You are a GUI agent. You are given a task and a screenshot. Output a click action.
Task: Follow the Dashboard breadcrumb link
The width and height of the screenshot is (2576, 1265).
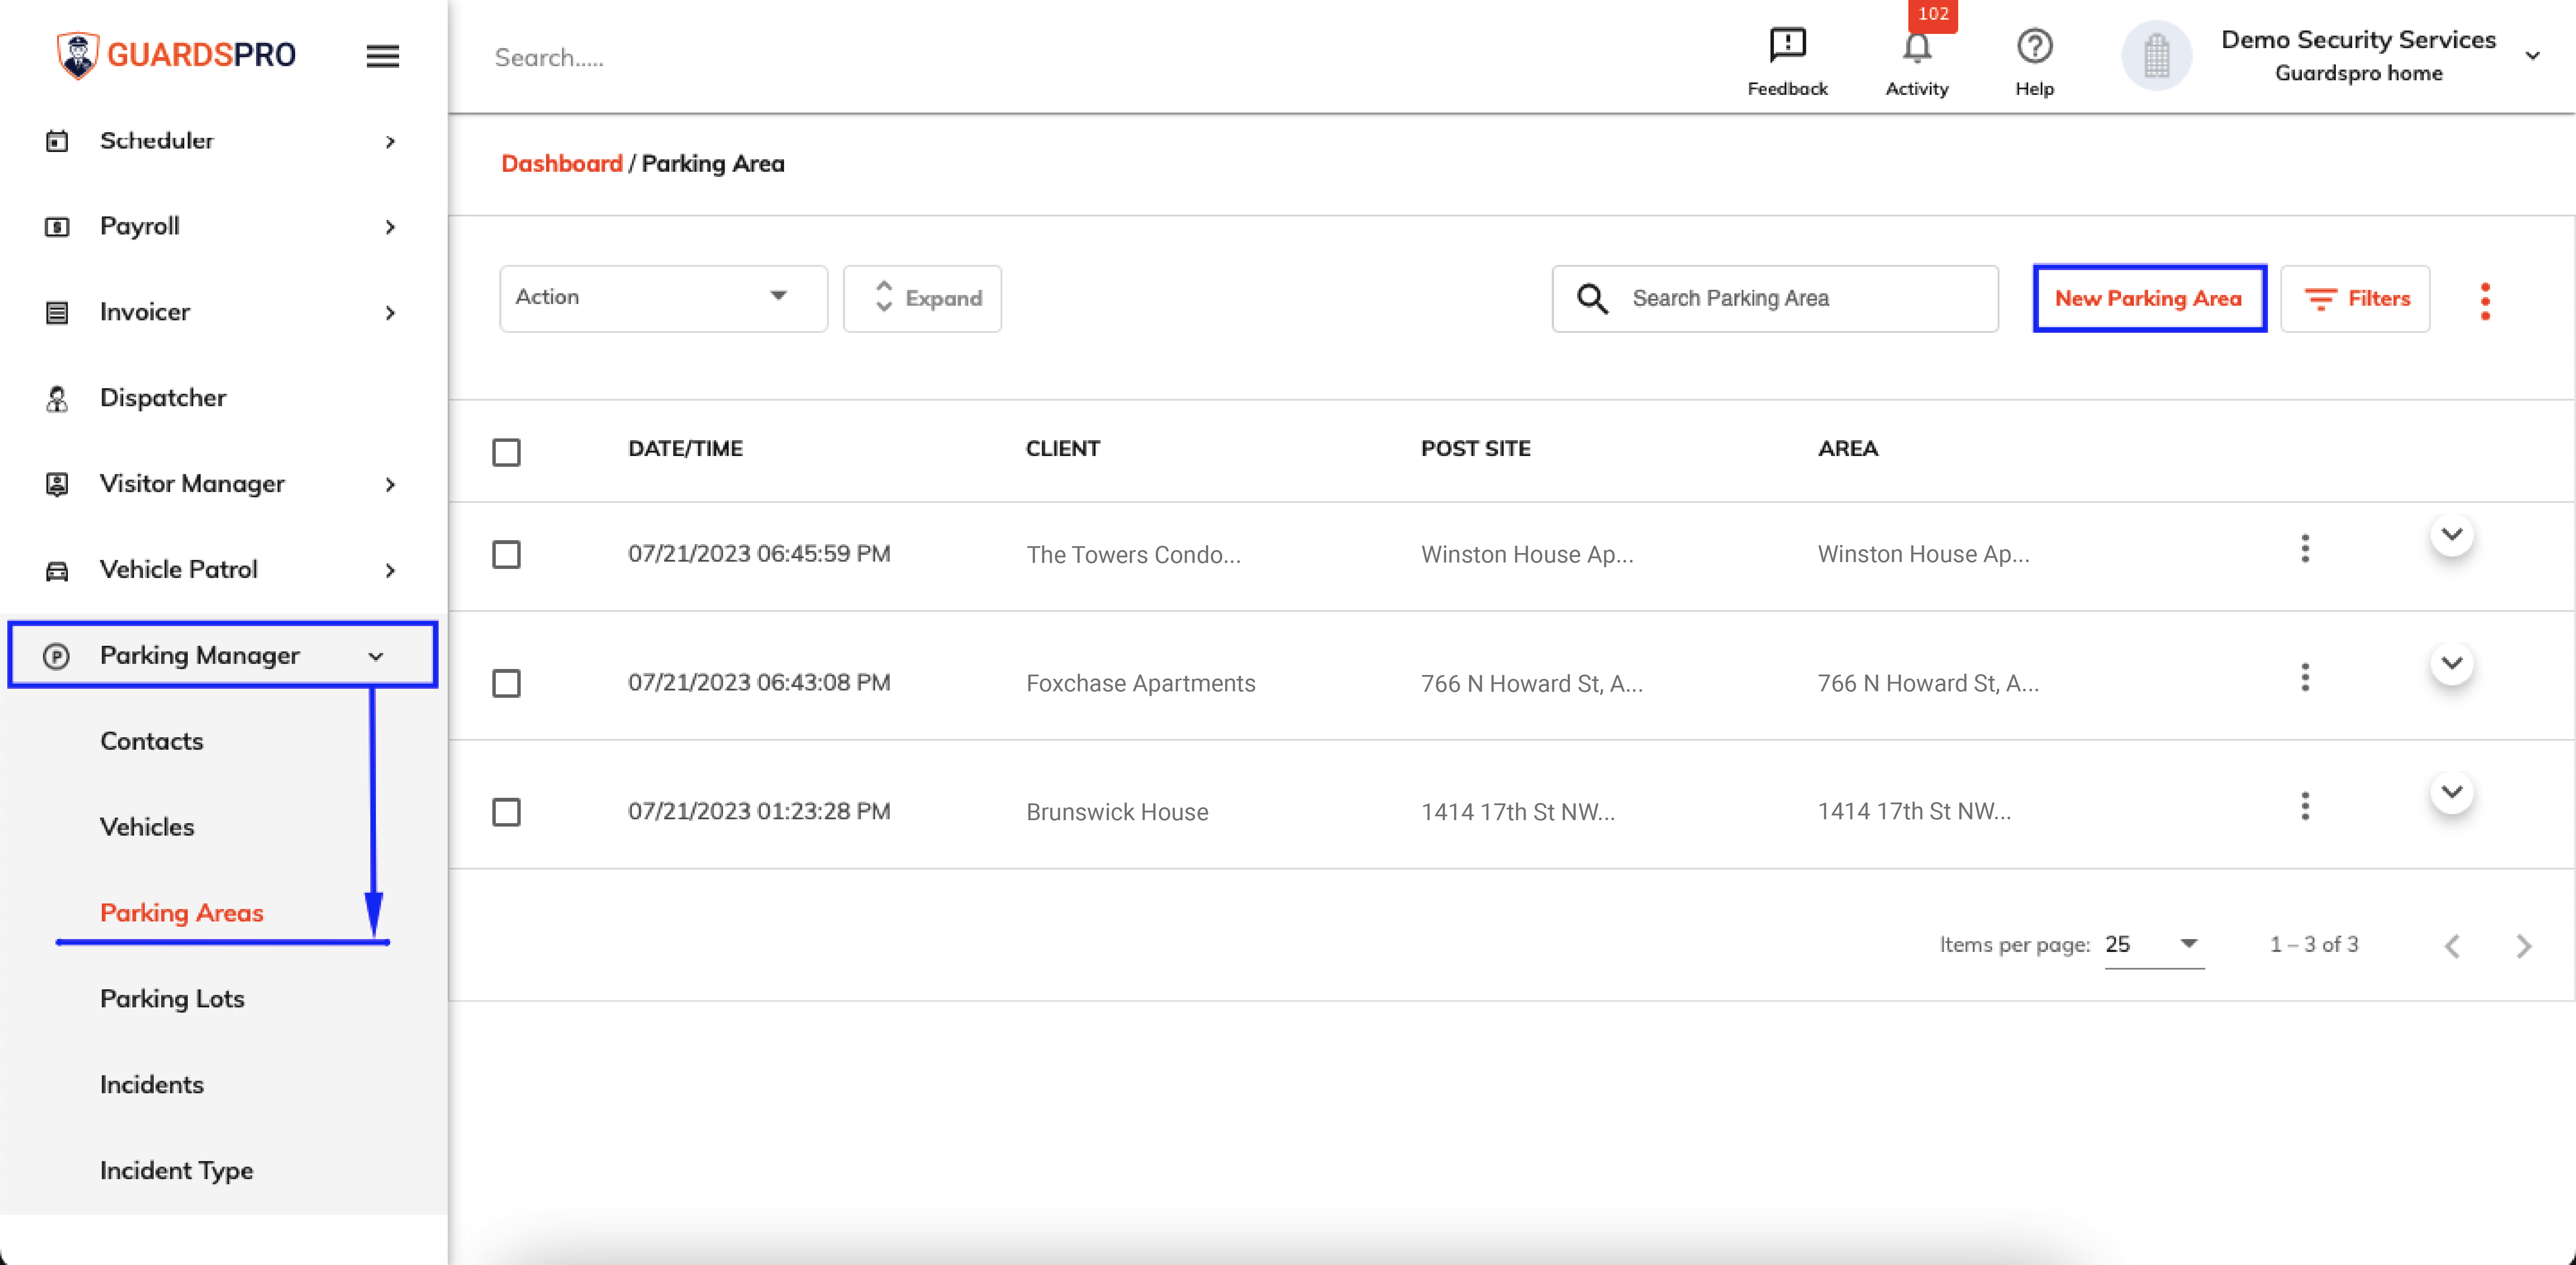tap(561, 164)
